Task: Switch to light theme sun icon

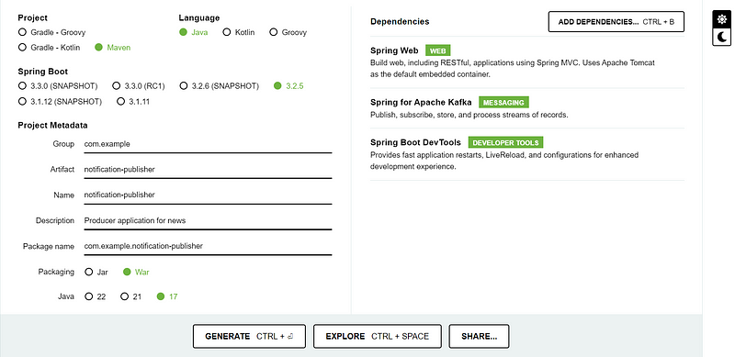Action: coord(722,19)
